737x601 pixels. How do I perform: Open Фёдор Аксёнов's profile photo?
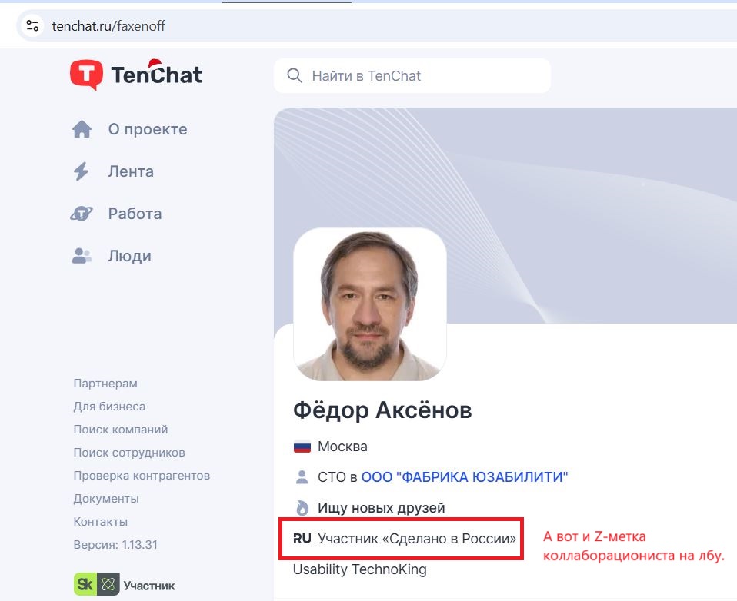tap(370, 304)
